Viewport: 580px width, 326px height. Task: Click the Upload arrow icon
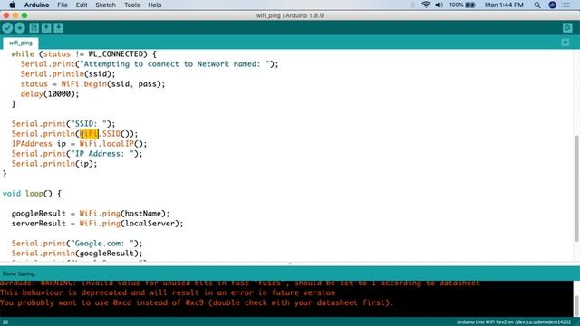coord(20,28)
